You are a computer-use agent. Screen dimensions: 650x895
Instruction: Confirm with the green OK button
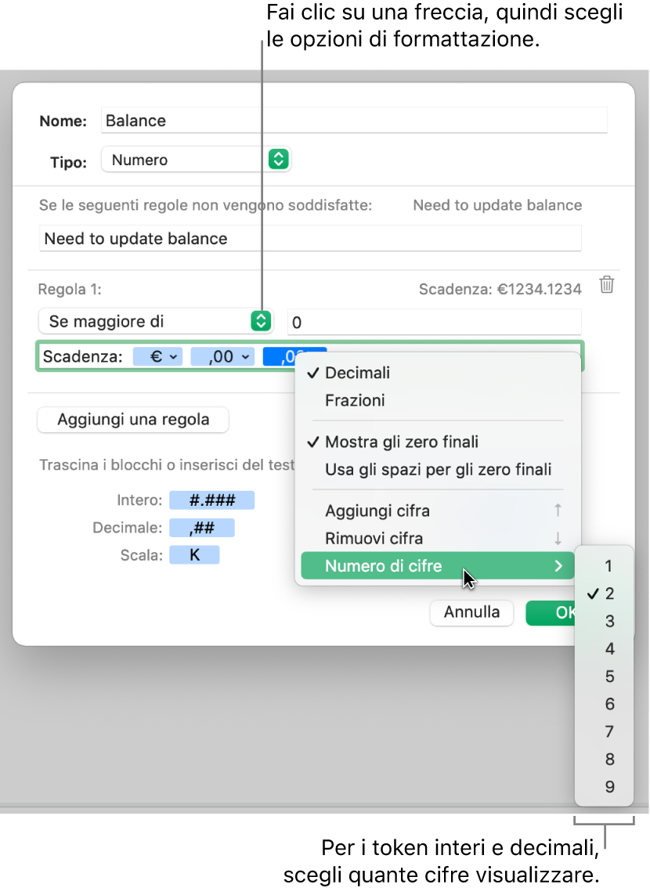point(551,612)
